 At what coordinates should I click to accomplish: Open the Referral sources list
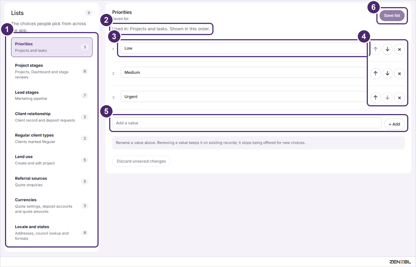click(52, 181)
